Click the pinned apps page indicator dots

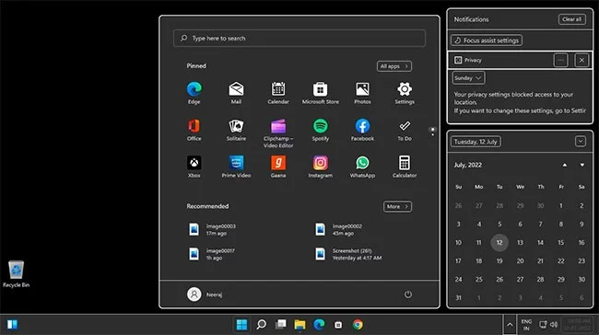pyautogui.click(x=432, y=132)
